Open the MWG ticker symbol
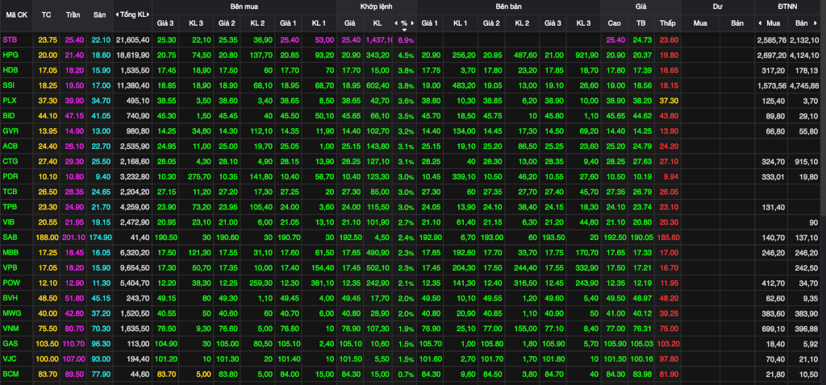 click(x=11, y=313)
